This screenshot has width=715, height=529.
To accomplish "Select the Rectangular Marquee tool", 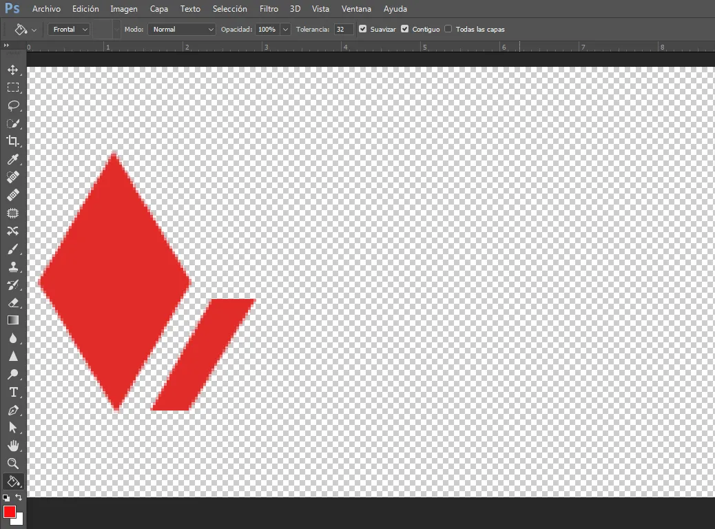I will click(x=13, y=87).
